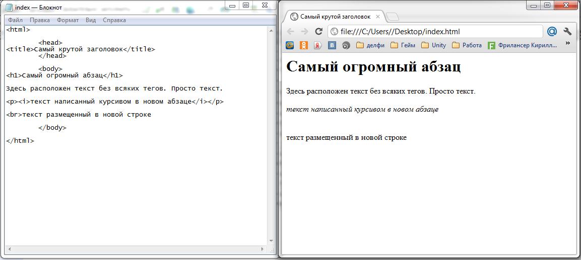Click the opening <body> tag in Notepad
The height and width of the screenshot is (260, 581).
(x=50, y=69)
